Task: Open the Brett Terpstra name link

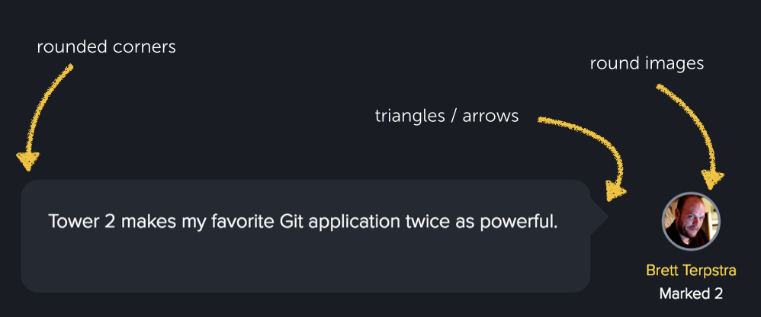Action: click(x=691, y=271)
